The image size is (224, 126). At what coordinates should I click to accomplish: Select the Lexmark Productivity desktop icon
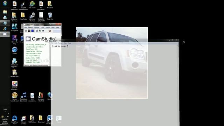tap(14, 85)
